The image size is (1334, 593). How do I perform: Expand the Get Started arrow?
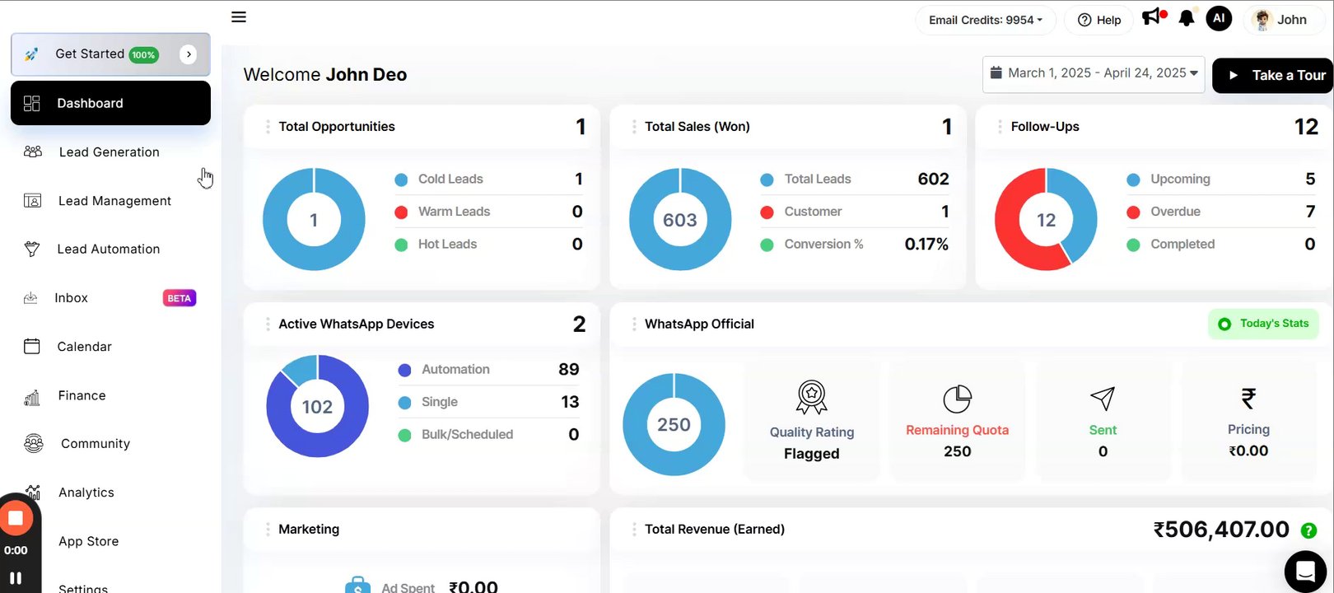pyautogui.click(x=189, y=54)
